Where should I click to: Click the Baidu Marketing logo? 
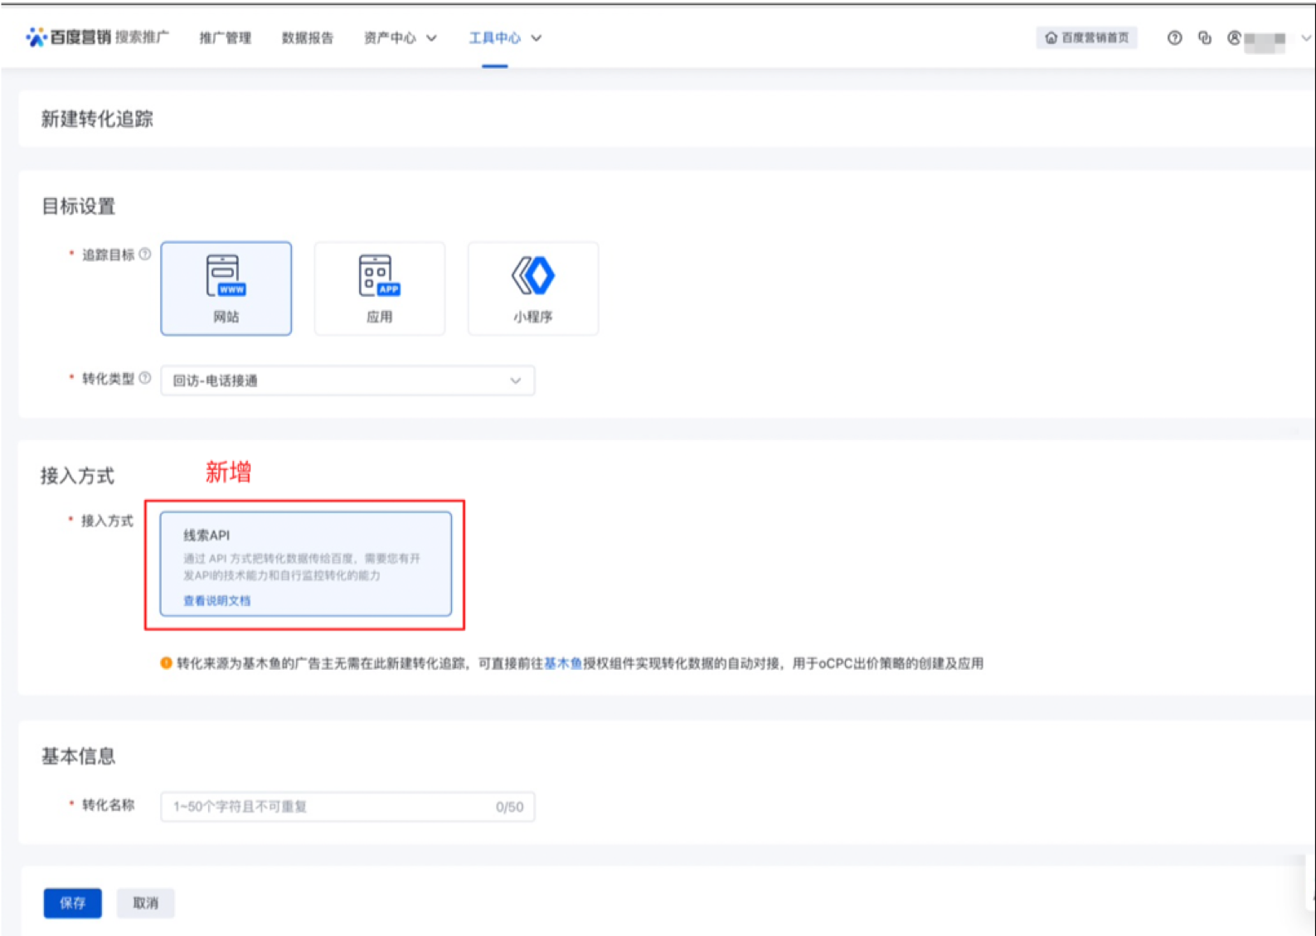coord(68,37)
